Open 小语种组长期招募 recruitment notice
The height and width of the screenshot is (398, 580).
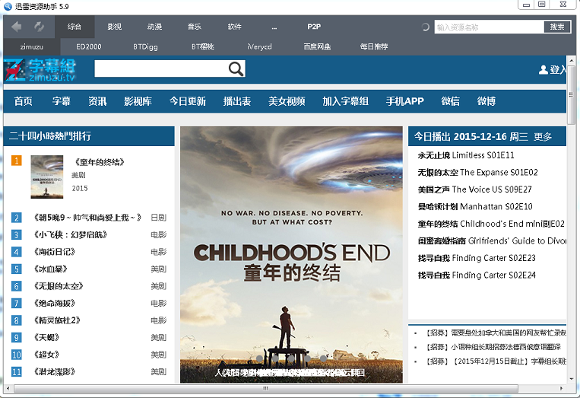point(493,347)
